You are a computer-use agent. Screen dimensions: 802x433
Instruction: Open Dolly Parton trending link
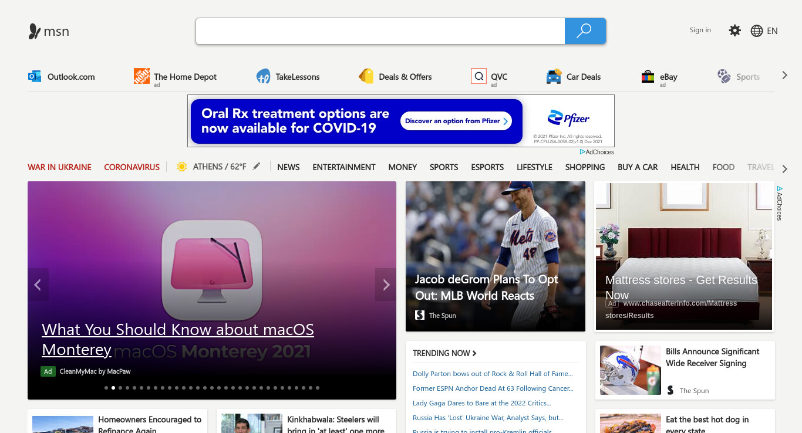493,374
